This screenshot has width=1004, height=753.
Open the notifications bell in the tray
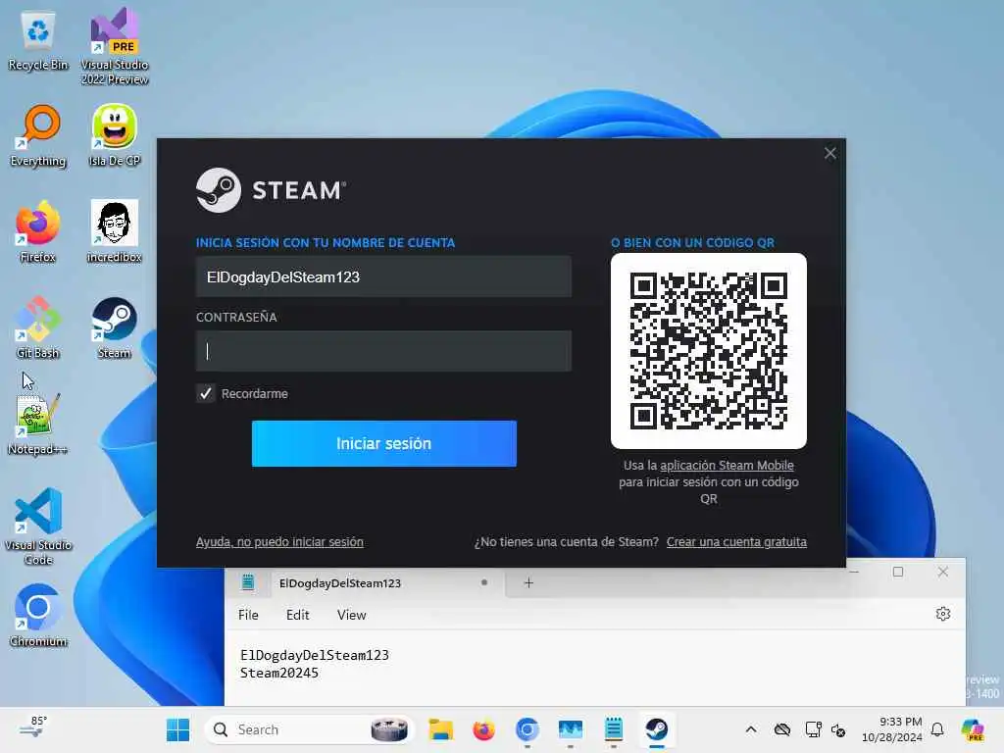[x=937, y=729]
